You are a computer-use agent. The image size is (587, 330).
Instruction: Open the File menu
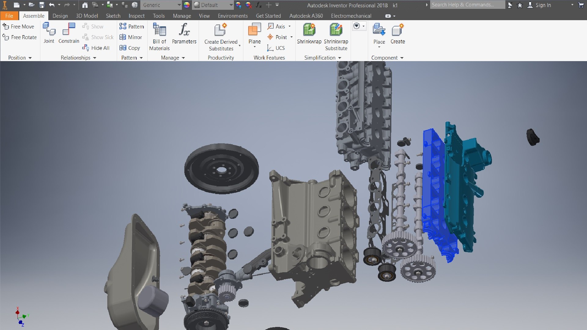[9, 16]
